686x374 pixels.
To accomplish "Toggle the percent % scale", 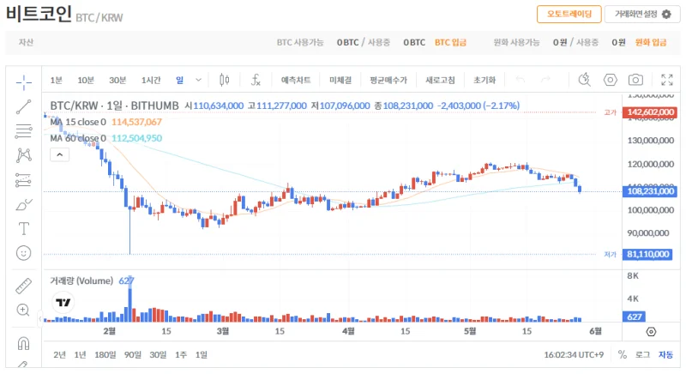I will [623, 354].
